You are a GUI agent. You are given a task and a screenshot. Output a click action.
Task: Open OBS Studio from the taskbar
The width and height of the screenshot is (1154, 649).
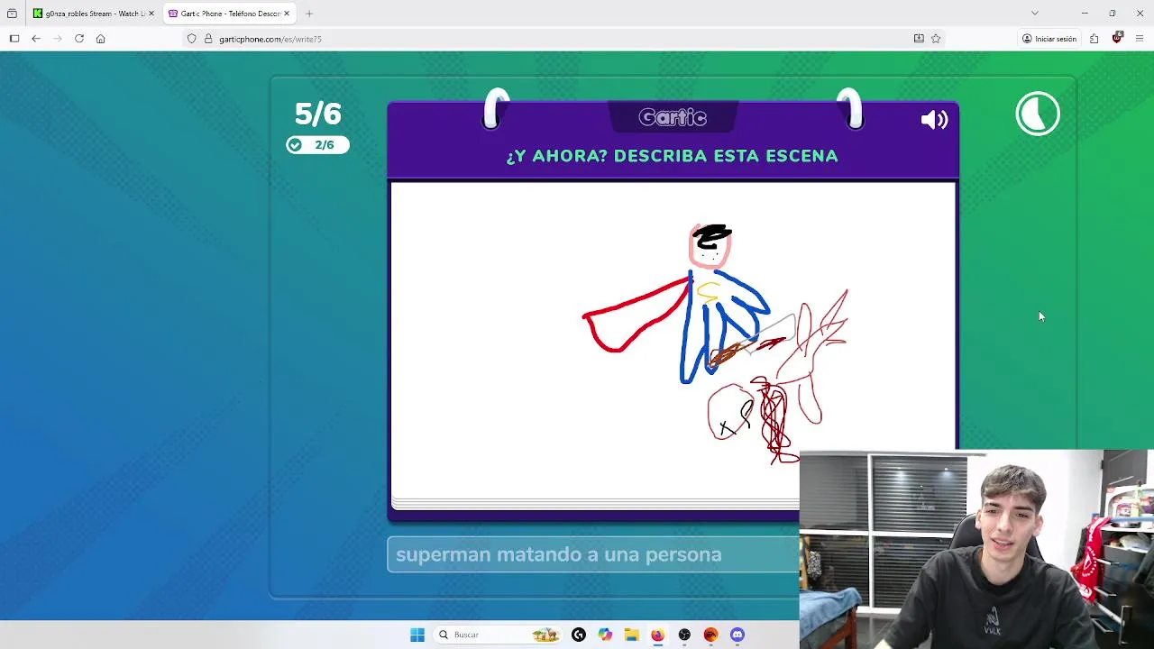click(x=684, y=635)
